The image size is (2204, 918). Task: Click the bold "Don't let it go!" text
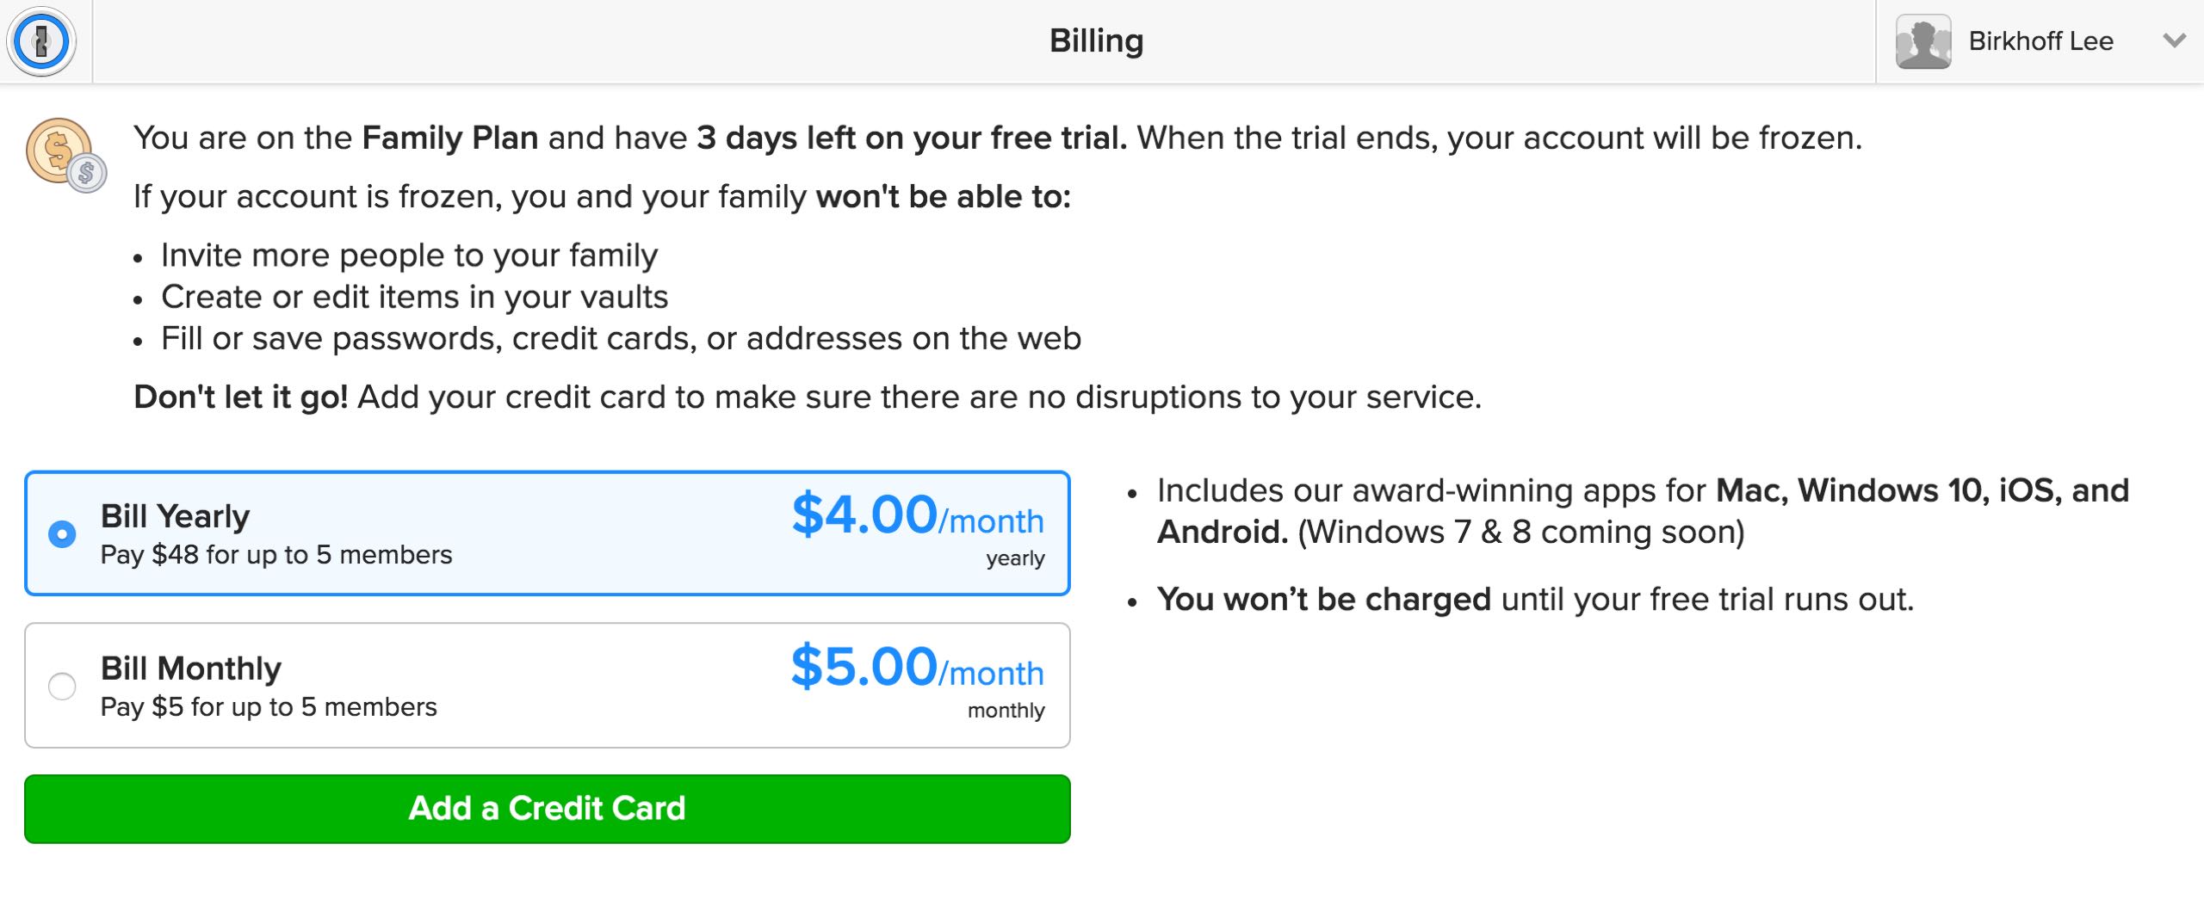(x=241, y=397)
